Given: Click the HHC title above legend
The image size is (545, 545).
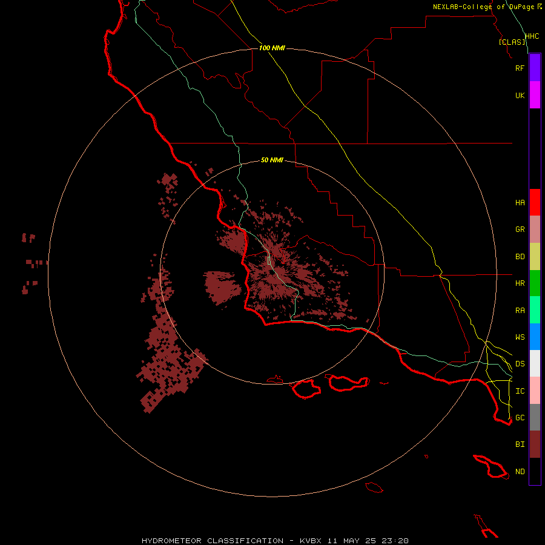Looking at the screenshot, I should pos(532,36).
